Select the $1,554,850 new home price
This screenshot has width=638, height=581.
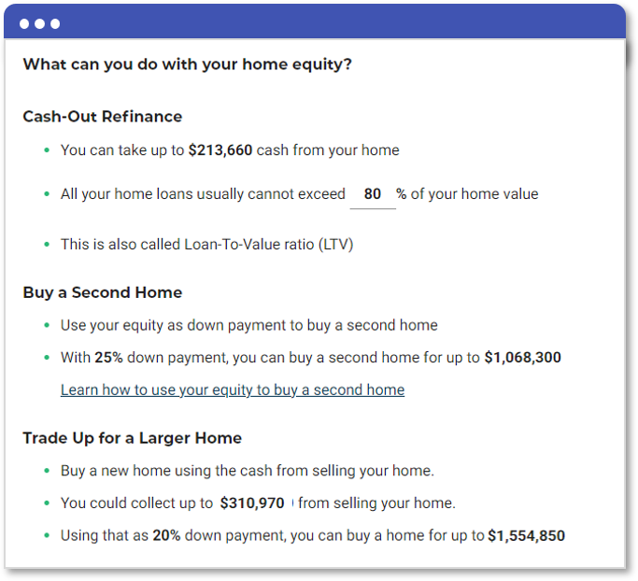(x=526, y=536)
